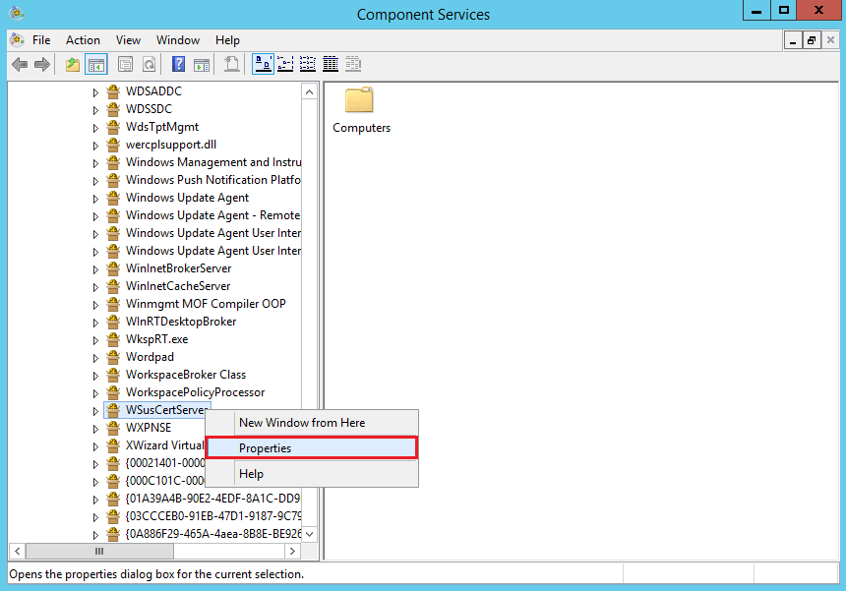Open the Window menu
Screen dimensions: 846x591
(x=177, y=40)
